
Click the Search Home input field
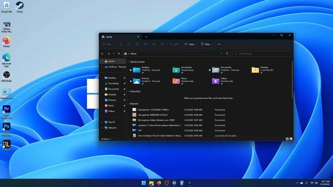pos(262,54)
